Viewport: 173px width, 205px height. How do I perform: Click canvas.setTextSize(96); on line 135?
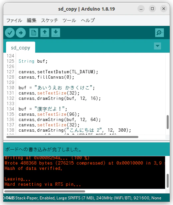click(x=49, y=114)
